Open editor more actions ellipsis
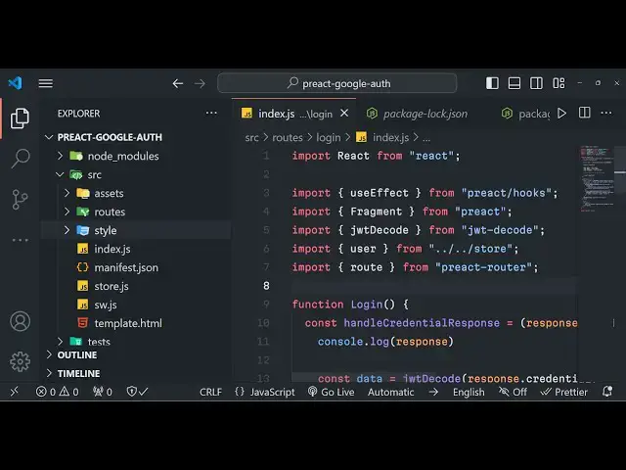 tap(606, 113)
